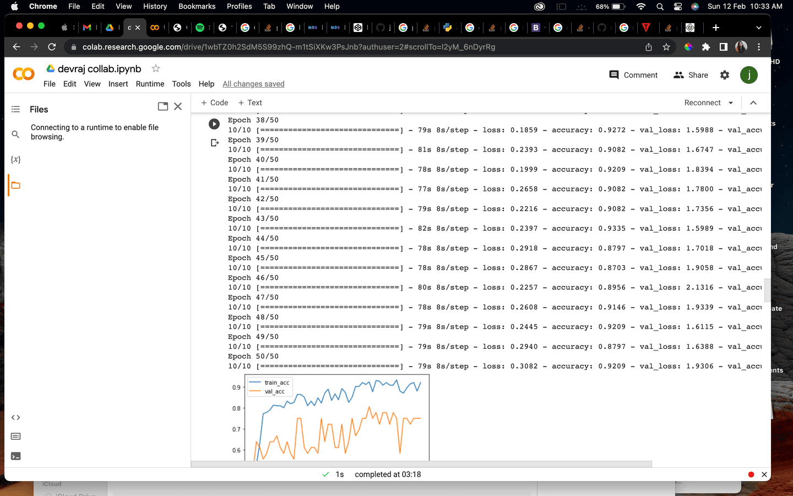The image size is (793, 496).
Task: Open macOS Control Center icon
Action: tap(678, 6)
